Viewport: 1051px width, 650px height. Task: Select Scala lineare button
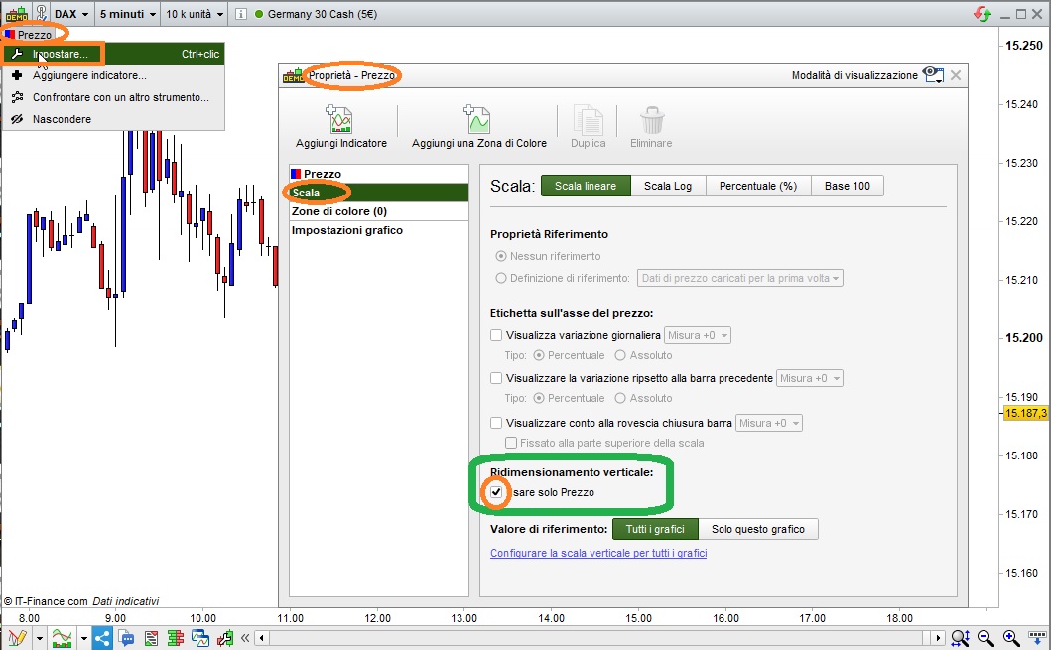pyautogui.click(x=586, y=186)
